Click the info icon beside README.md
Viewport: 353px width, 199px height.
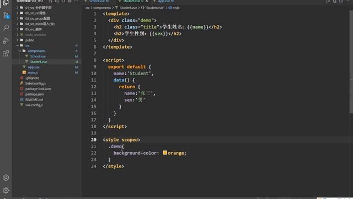pyautogui.click(x=22, y=99)
